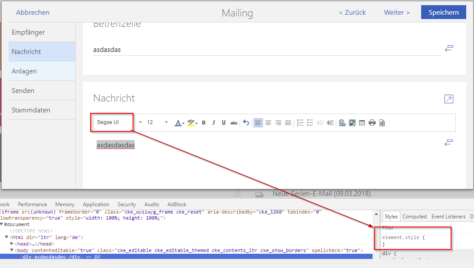Expand the head element in the DOM tree
Viewport: 474px width, 268px height.
[x=12, y=243]
